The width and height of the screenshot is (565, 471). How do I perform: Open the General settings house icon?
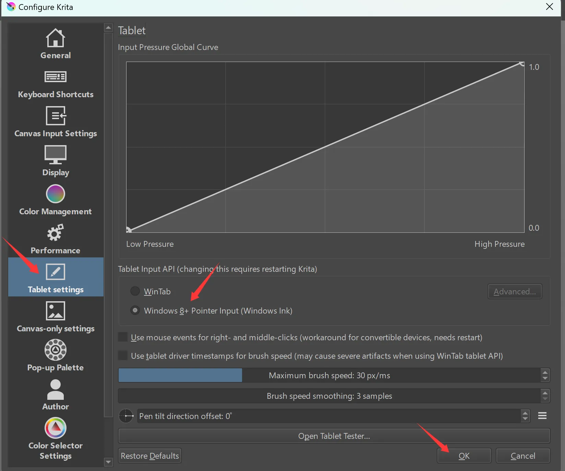(x=56, y=38)
